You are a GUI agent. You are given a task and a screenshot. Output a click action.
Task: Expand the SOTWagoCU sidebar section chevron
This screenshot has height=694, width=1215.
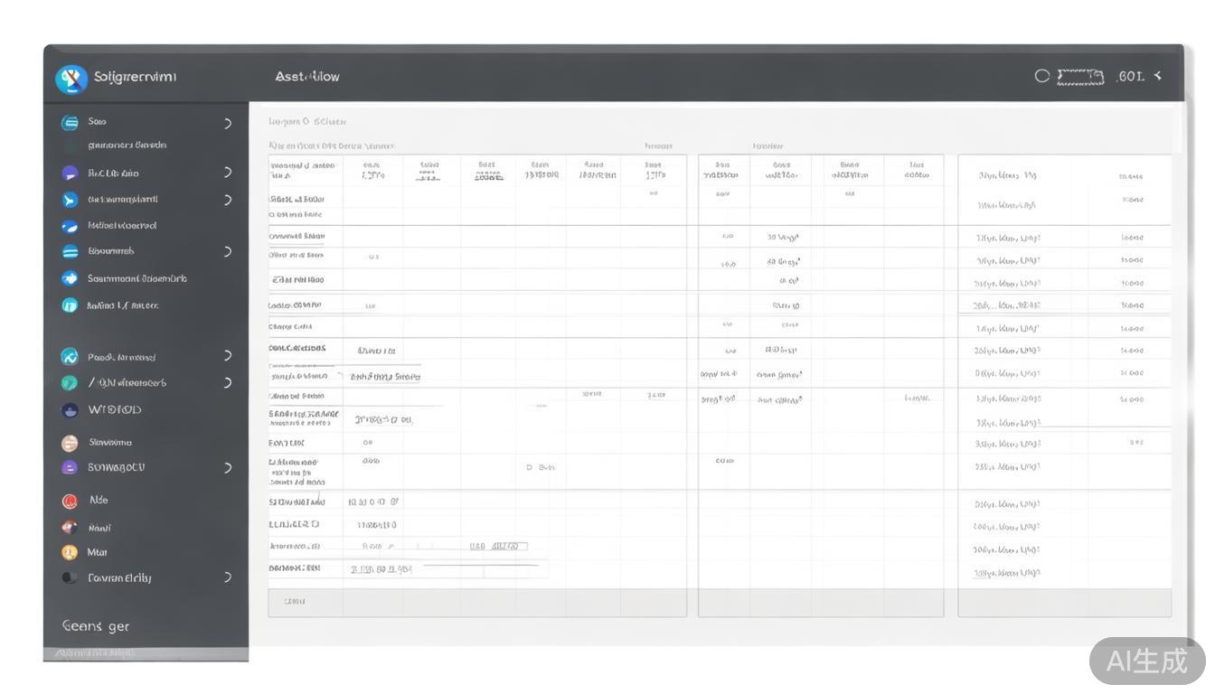click(228, 468)
